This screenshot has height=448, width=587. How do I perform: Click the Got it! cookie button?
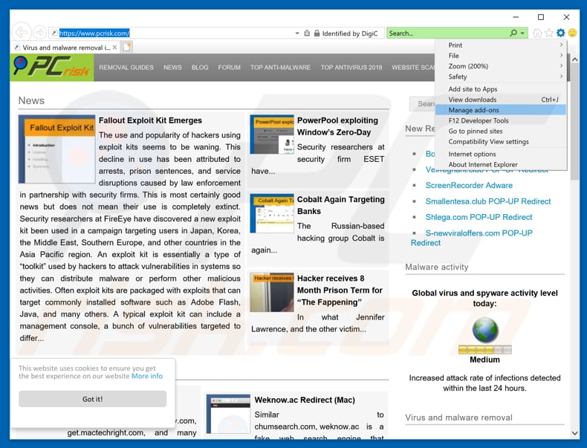pyautogui.click(x=92, y=399)
